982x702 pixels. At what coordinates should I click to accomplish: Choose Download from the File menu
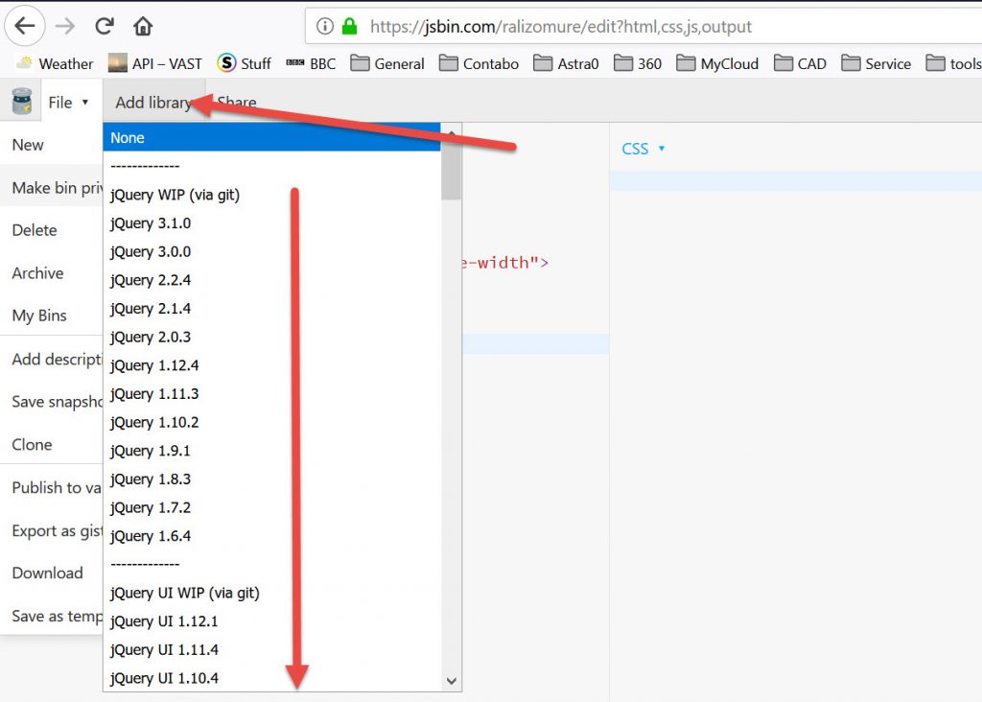point(47,573)
